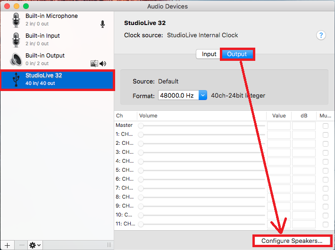
Task: Click the default output speaker-volume indicator
Action: tap(103, 64)
